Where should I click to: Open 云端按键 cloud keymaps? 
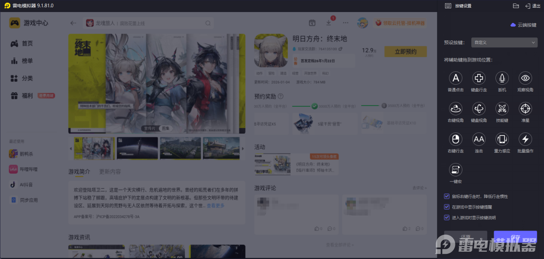[523, 25]
